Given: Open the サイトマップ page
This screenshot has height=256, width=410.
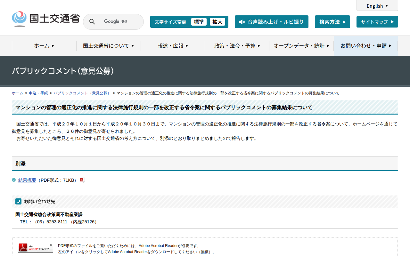Looking at the screenshot, I should (377, 22).
